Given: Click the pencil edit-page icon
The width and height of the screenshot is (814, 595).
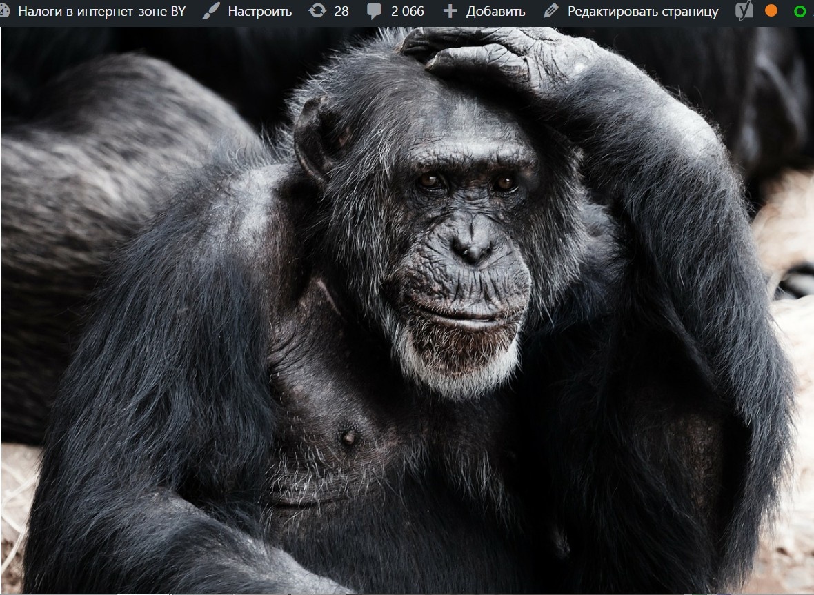Looking at the screenshot, I should 550,11.
